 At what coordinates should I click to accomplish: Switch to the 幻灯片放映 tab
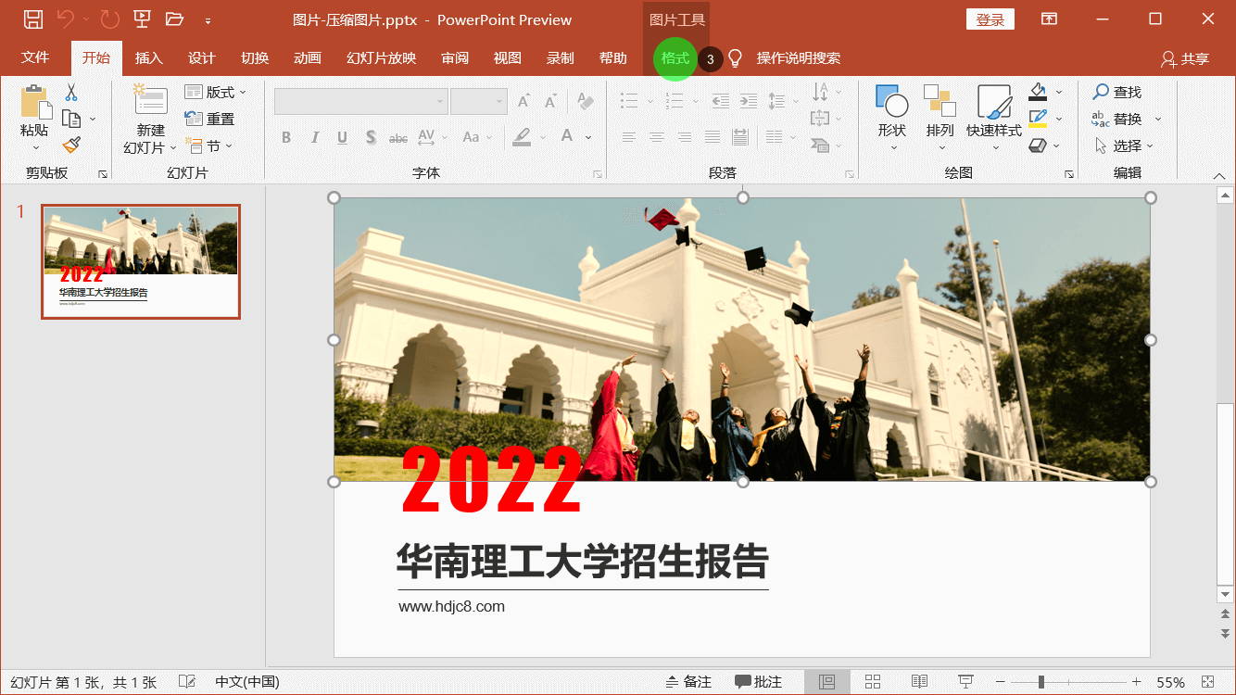coord(381,57)
